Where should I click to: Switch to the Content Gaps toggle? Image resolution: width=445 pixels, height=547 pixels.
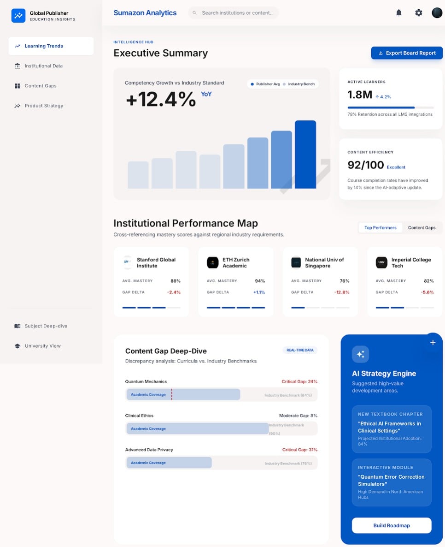pos(422,228)
